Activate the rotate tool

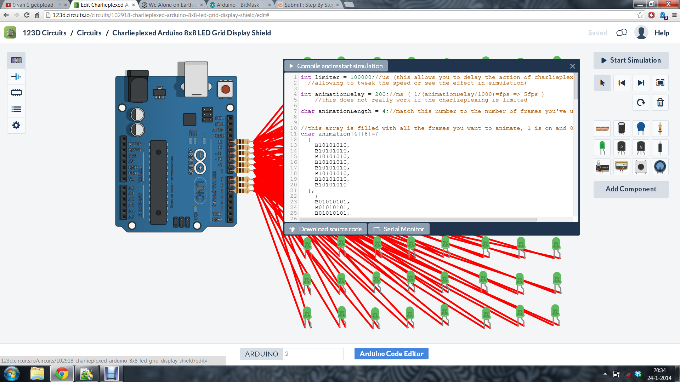(641, 102)
